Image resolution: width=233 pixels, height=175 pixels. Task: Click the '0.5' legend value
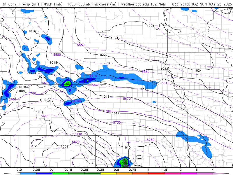[116, 170]
